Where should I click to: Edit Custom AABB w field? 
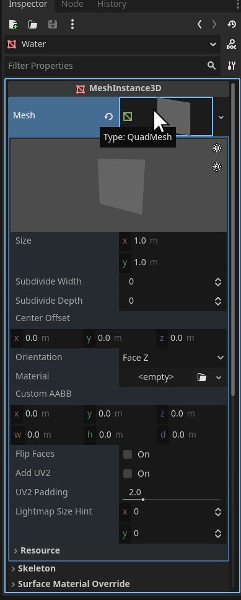[x=46, y=435]
